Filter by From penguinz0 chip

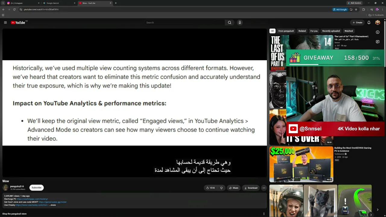(286, 31)
